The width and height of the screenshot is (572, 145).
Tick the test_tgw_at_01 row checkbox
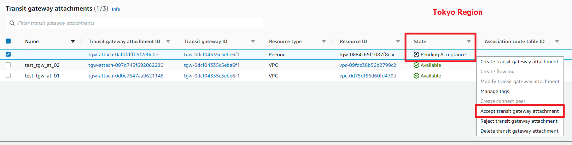tap(8, 75)
